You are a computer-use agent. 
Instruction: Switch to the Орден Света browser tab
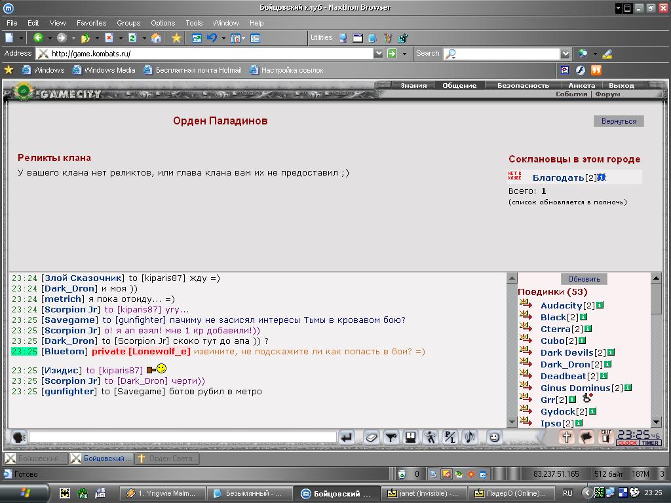[167, 458]
